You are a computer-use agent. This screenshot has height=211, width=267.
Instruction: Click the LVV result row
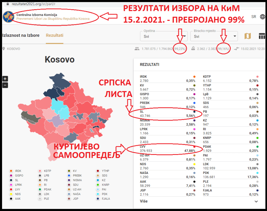168,149
